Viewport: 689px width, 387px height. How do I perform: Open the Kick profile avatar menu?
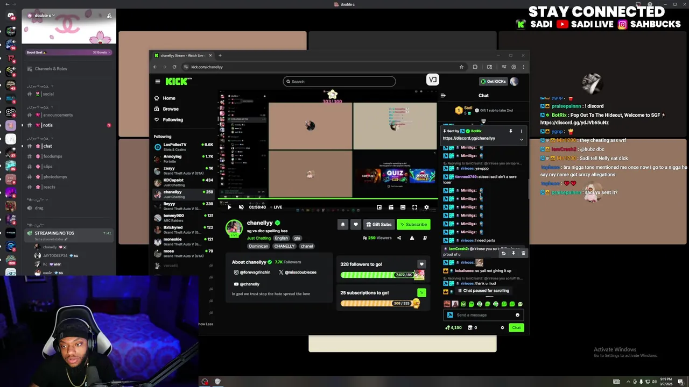(515, 82)
